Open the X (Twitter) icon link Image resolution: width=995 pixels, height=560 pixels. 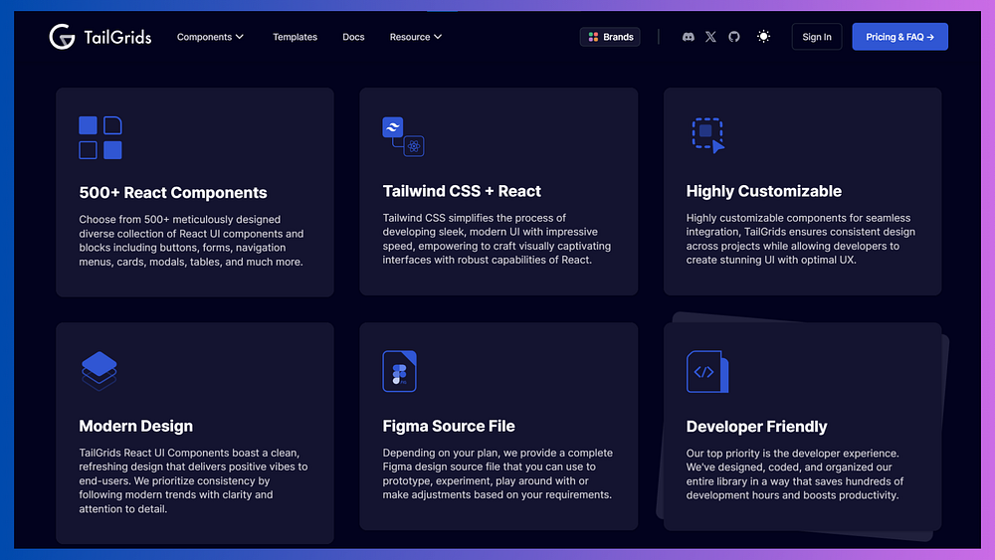pyautogui.click(x=710, y=37)
